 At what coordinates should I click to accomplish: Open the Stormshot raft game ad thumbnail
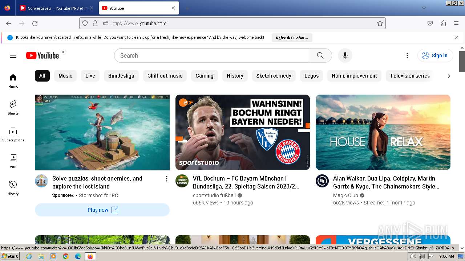pyautogui.click(x=102, y=132)
